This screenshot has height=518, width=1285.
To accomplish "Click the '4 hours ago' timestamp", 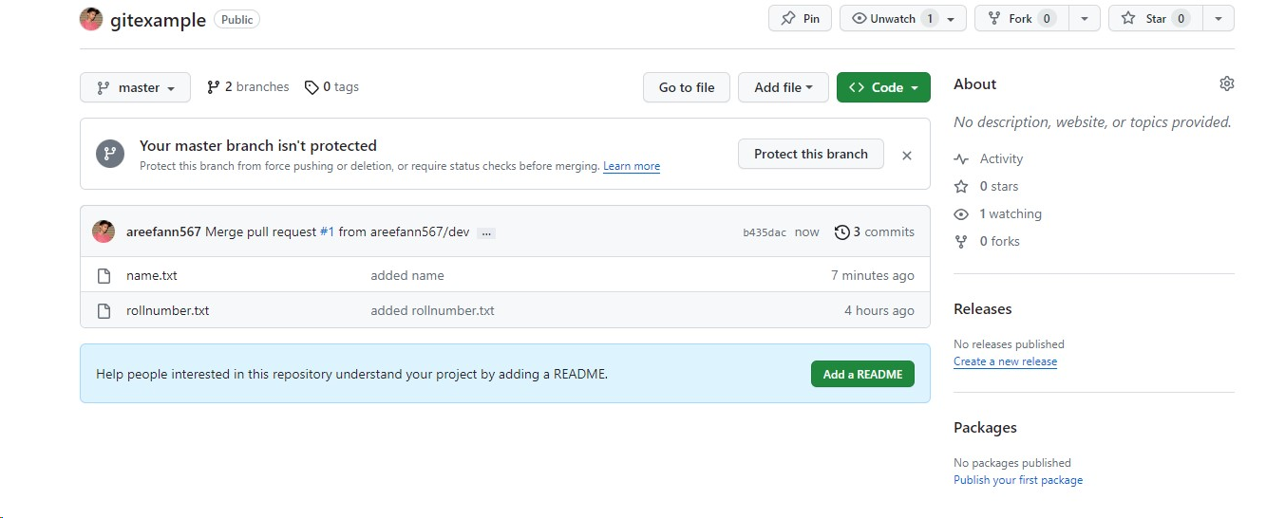I will click(879, 310).
